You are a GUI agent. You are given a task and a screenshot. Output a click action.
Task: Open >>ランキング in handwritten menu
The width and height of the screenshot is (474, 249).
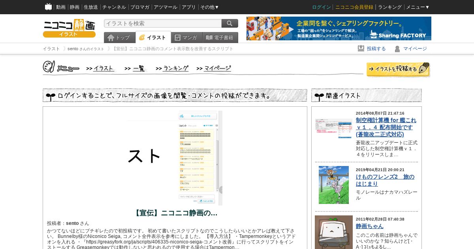pyautogui.click(x=172, y=68)
